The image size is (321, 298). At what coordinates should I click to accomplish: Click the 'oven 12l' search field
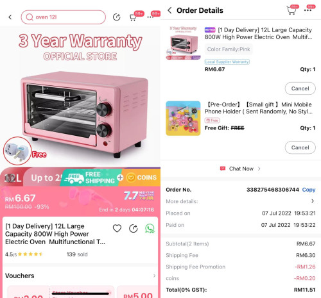pos(64,17)
